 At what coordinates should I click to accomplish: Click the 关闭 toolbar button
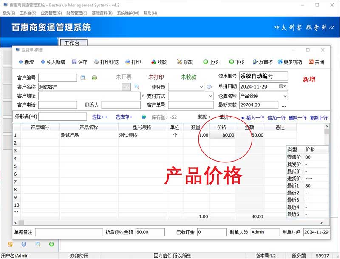point(316,62)
